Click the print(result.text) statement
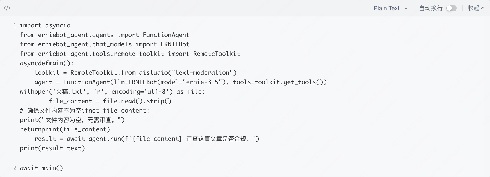Image resolution: width=490 pixels, height=177 pixels. (x=52, y=148)
